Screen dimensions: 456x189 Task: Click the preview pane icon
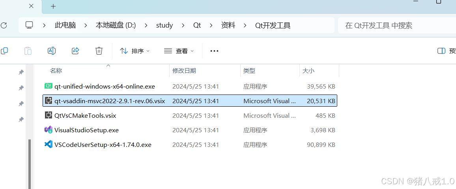[x=441, y=51]
